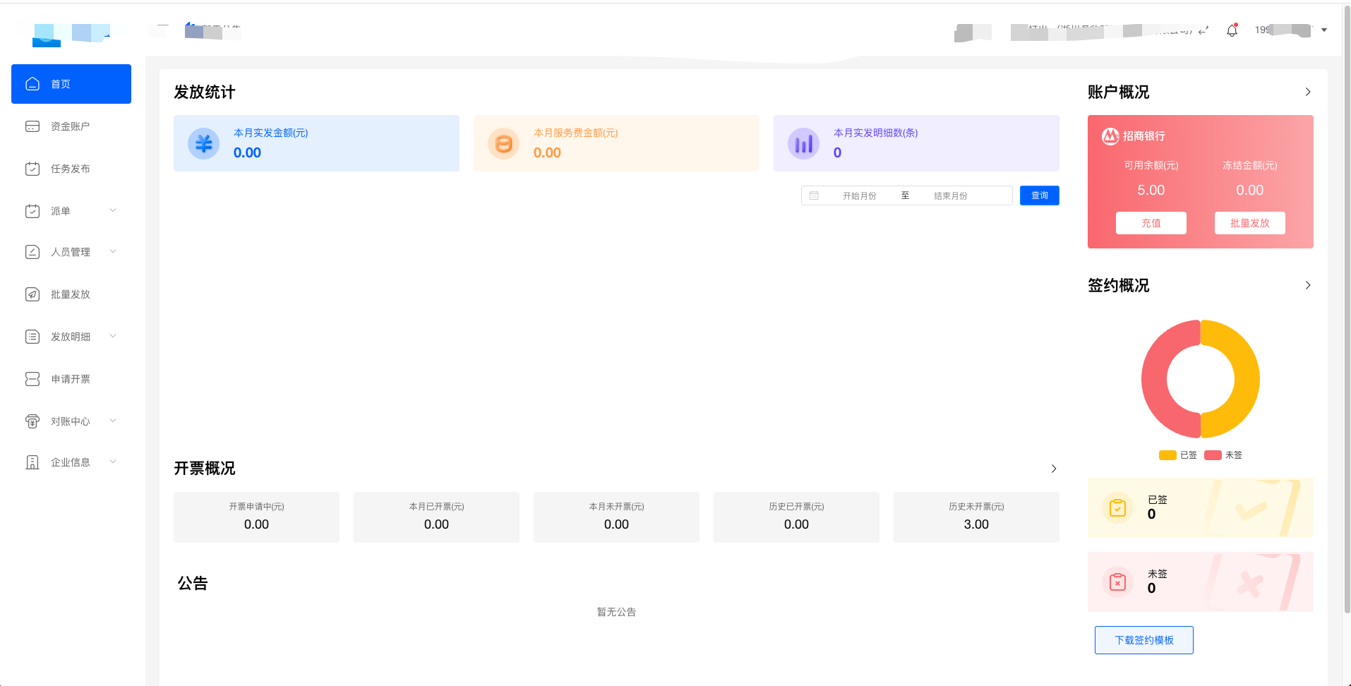Expand the 对账中心 submenu chevron
This screenshot has width=1351, height=686.
113,421
